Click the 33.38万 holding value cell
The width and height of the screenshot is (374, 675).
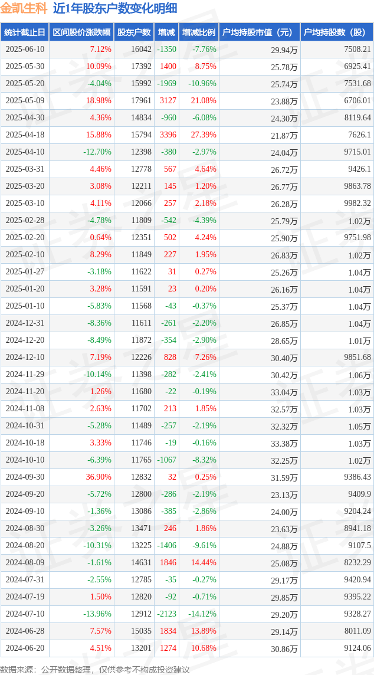(x=284, y=443)
